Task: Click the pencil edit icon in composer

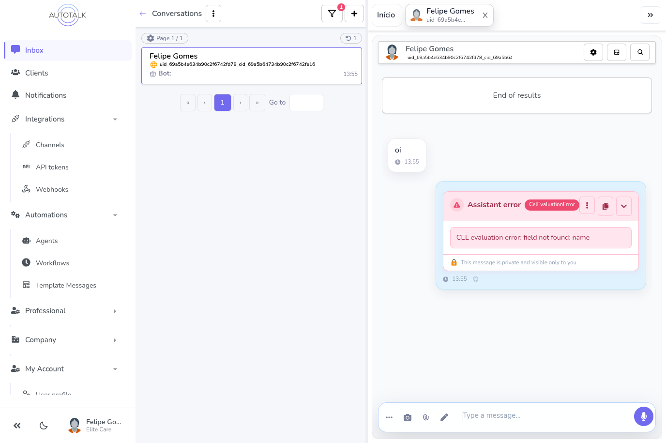Action: [x=444, y=417]
